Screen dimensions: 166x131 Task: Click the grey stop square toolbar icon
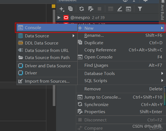point(99,9)
